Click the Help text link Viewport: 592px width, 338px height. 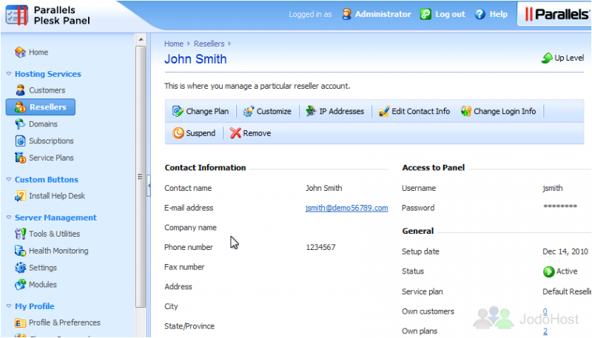coord(498,14)
